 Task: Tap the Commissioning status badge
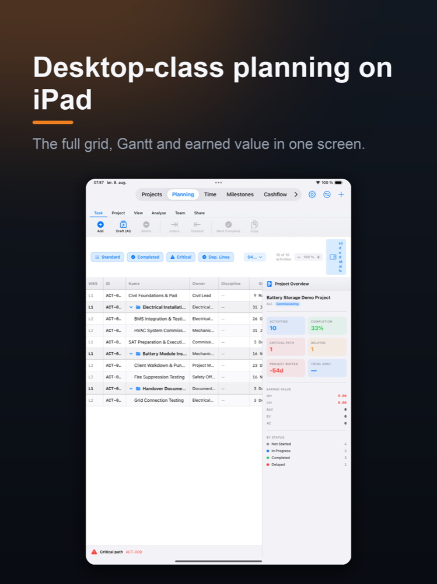click(288, 304)
